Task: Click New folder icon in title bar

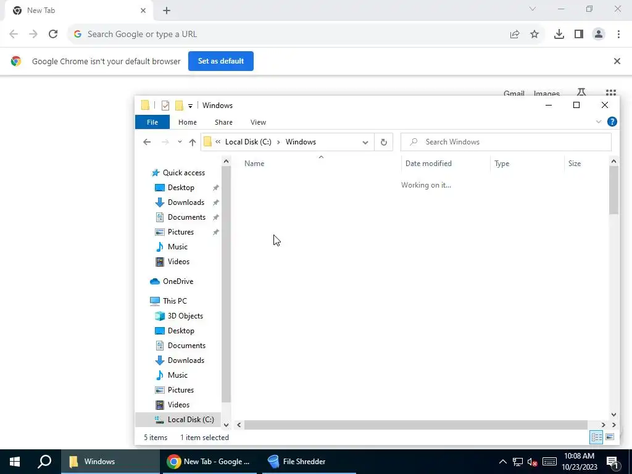Action: [x=180, y=106]
